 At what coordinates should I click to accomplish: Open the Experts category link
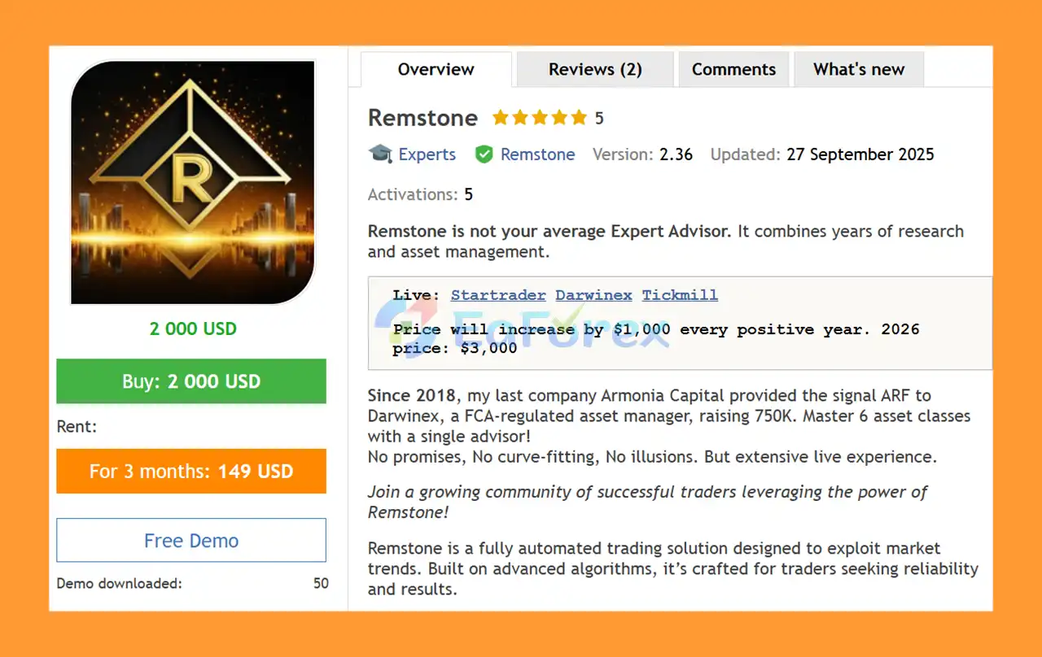[x=427, y=154]
